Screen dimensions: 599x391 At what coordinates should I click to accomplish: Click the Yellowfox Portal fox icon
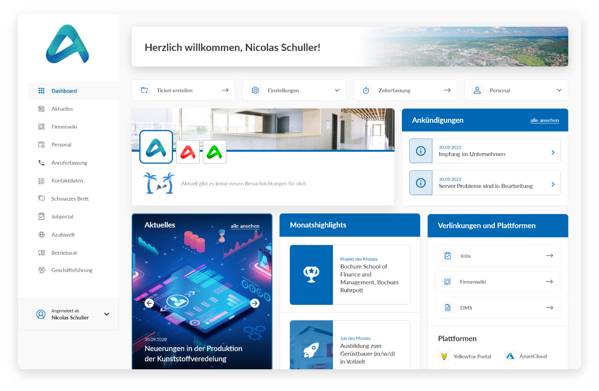pyautogui.click(x=444, y=356)
